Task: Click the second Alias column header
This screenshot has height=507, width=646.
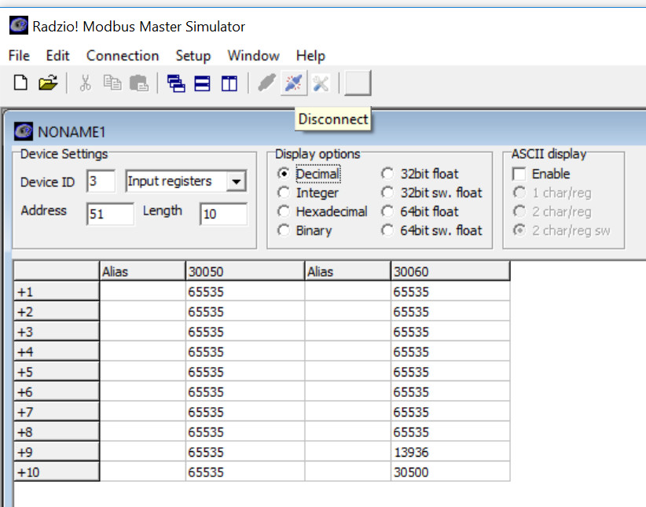Action: coord(347,271)
